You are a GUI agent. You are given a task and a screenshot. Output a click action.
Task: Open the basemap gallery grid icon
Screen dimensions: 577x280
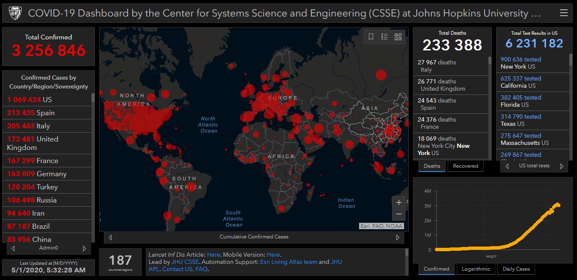[398, 37]
